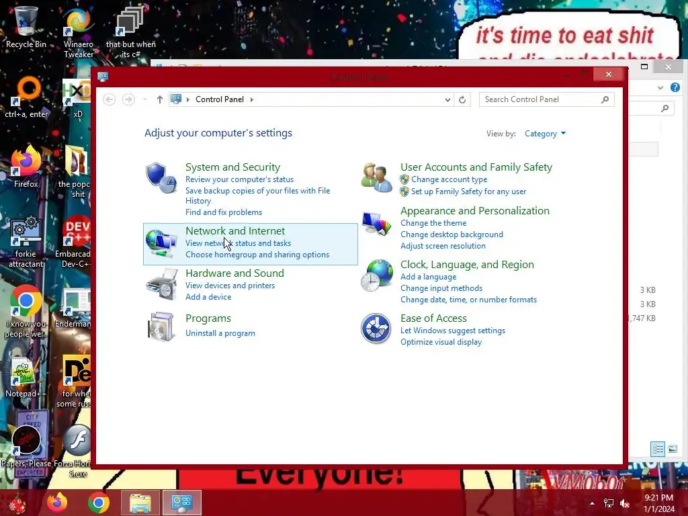Image resolution: width=688 pixels, height=516 pixels.
Task: Go up one level with the up arrow
Action: (x=160, y=99)
